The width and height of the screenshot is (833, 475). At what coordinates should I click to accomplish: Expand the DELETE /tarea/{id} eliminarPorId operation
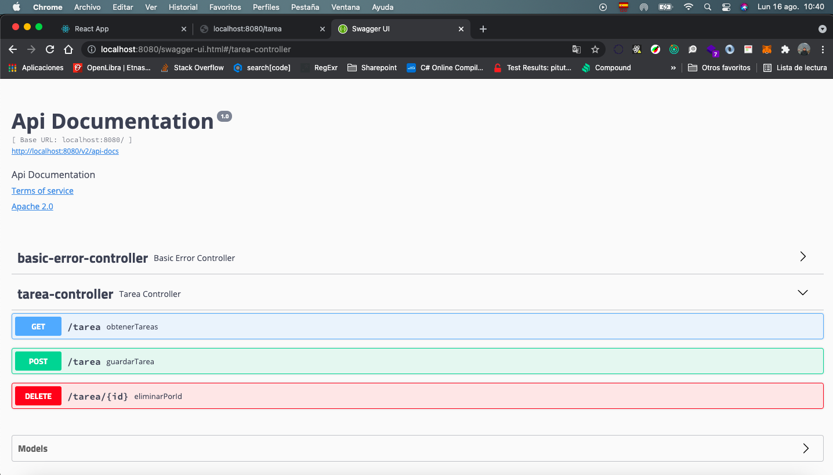418,396
